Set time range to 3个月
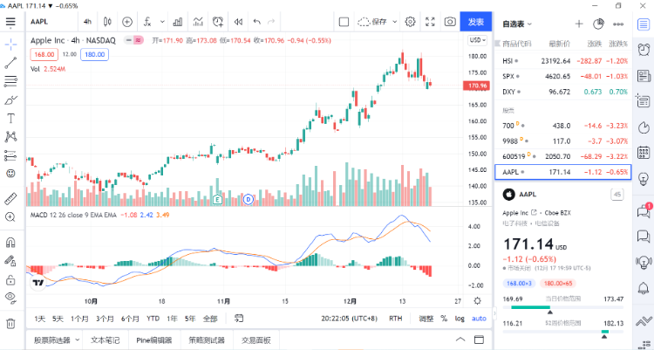654x350 pixels. (x=105, y=319)
